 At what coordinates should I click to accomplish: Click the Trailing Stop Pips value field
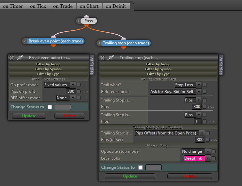(197, 107)
